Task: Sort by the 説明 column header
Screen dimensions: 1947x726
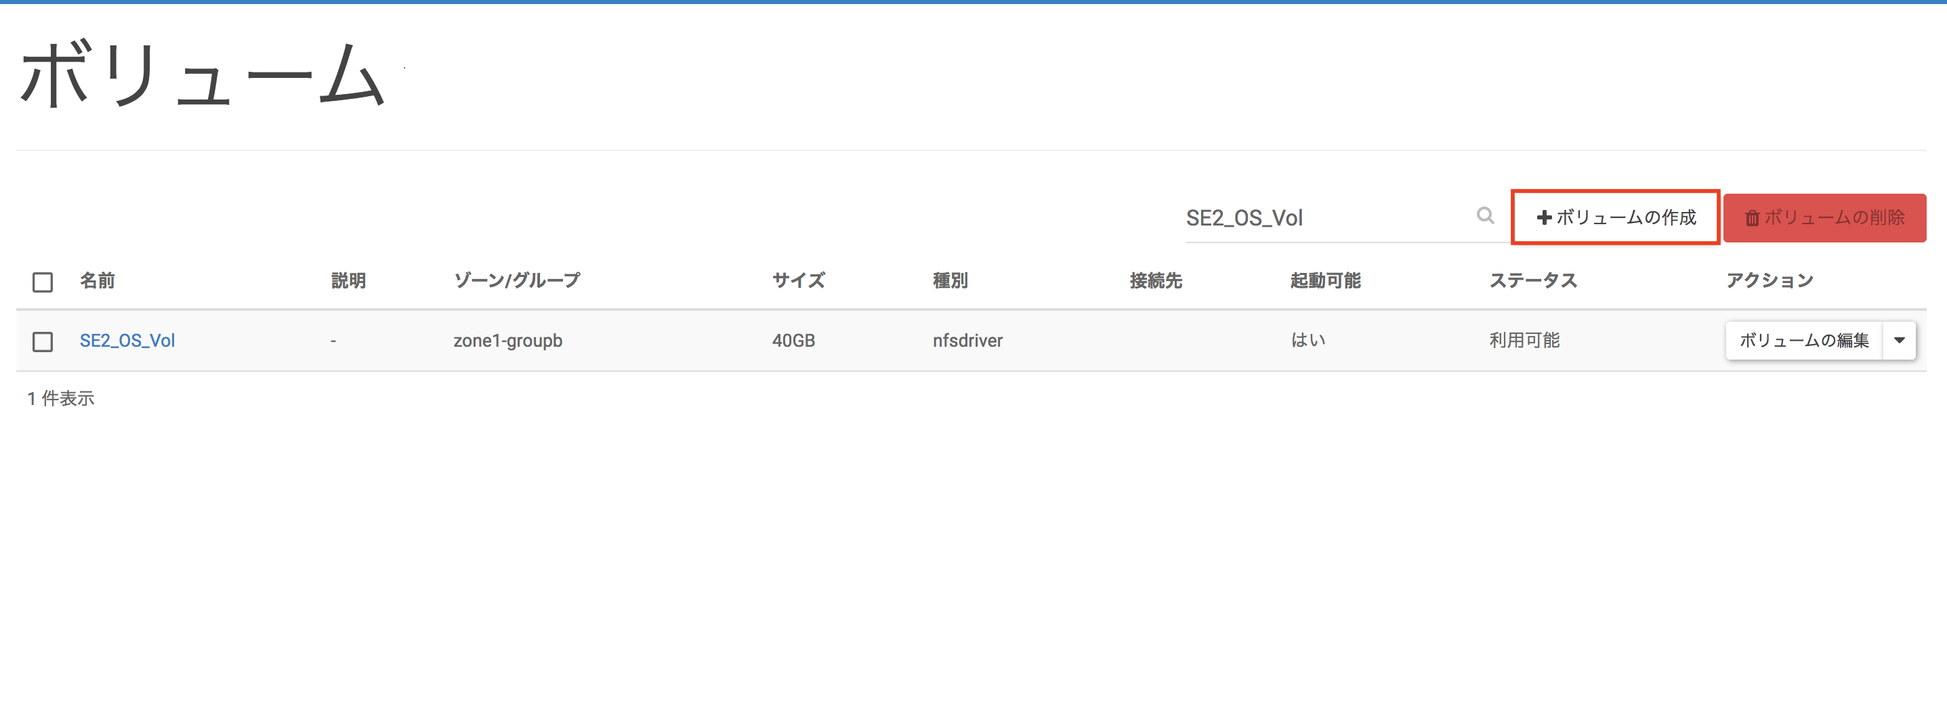Action: (348, 281)
